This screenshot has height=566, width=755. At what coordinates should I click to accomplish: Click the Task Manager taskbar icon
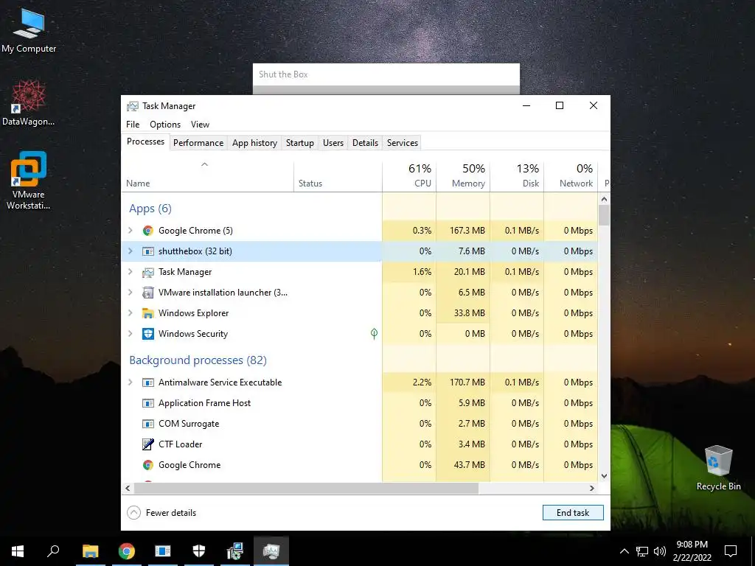271,551
